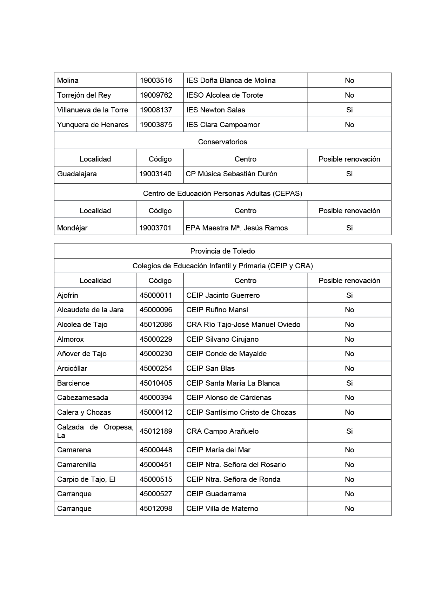Click code 19003140 for Guadalajara
435x616 pixels.
click(155, 174)
